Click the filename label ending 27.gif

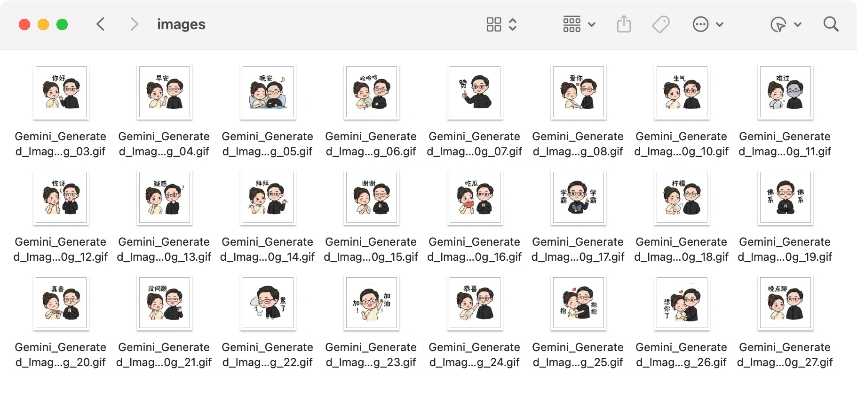(785, 355)
